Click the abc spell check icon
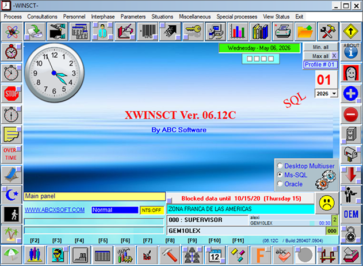The width and height of the screenshot is (363, 266). pos(282,255)
